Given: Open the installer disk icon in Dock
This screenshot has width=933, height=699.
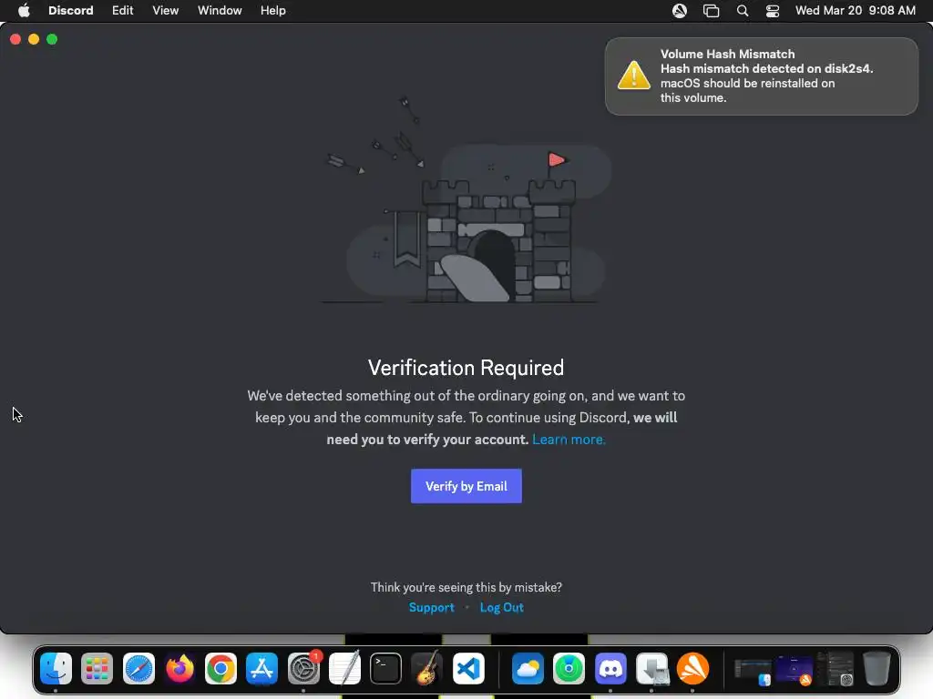Looking at the screenshot, I should [652, 669].
